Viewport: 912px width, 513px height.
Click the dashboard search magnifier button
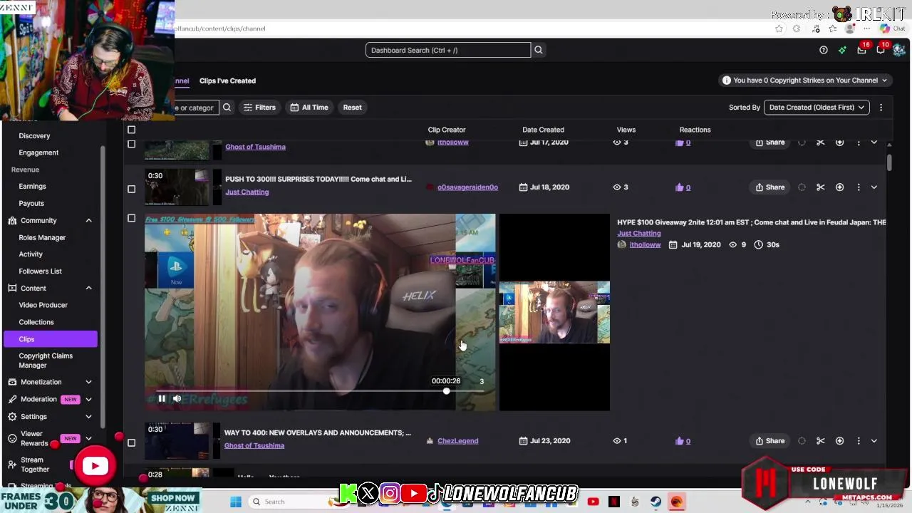(539, 50)
